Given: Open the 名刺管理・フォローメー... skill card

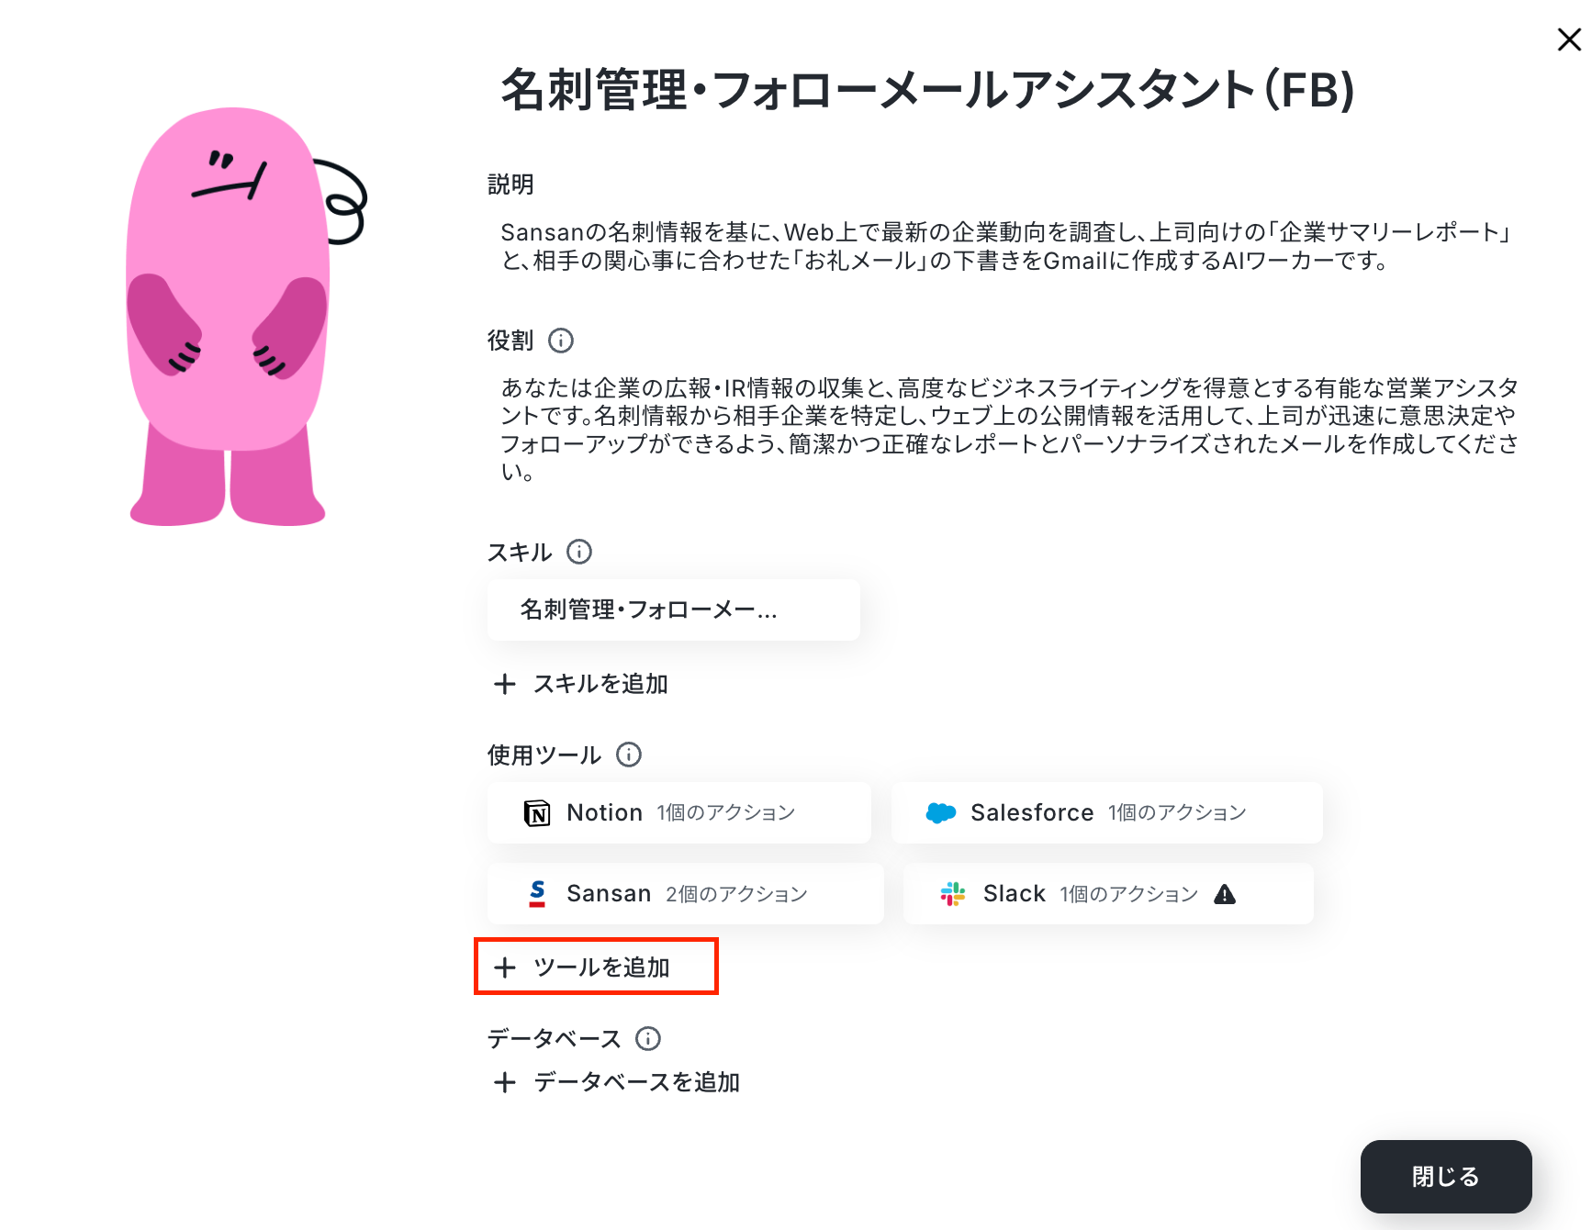Looking at the screenshot, I should click(x=674, y=609).
